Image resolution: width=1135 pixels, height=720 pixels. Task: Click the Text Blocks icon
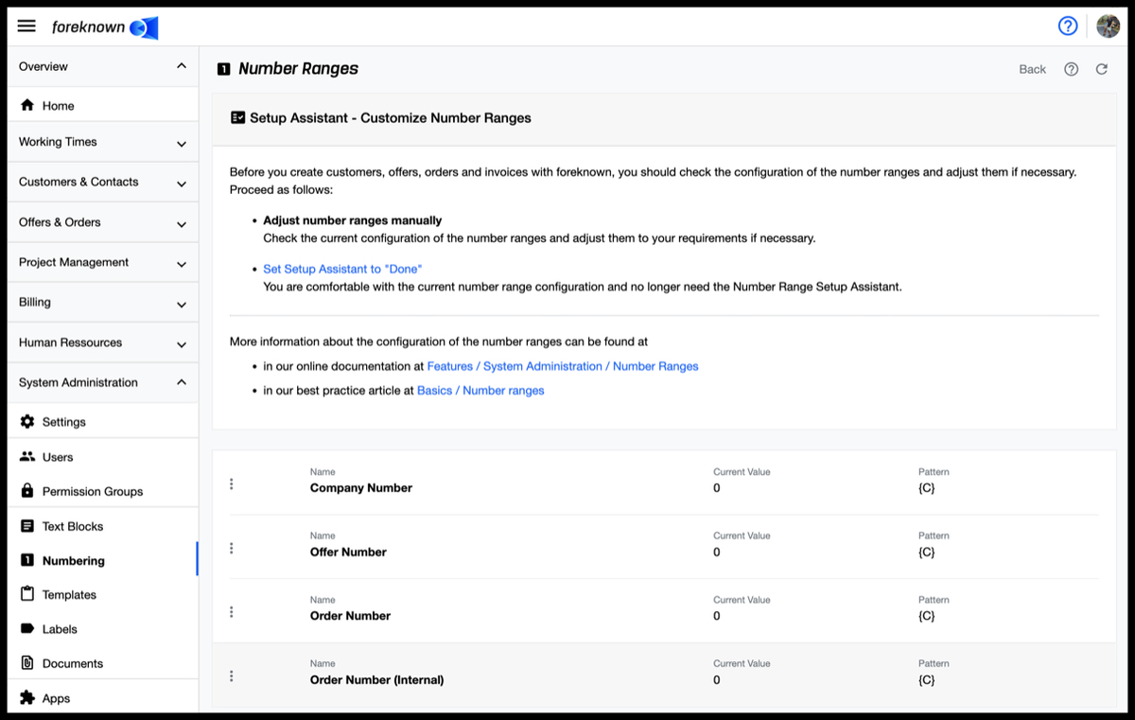point(27,525)
